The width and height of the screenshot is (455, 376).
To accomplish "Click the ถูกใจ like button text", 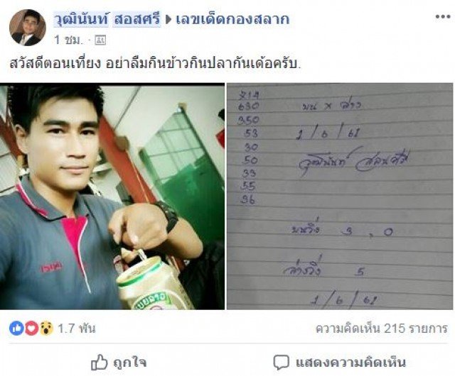I will point(129,363).
